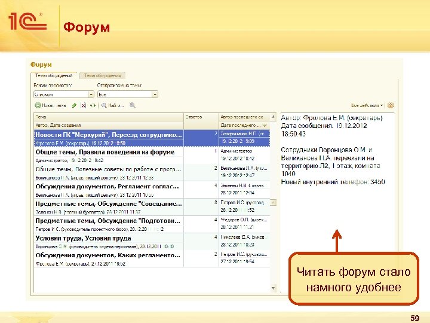Image resolution: width=430 pixels, height=323 pixels.
Task: Expand the Режим просмотра dropdown arrow
Action: 91,95
